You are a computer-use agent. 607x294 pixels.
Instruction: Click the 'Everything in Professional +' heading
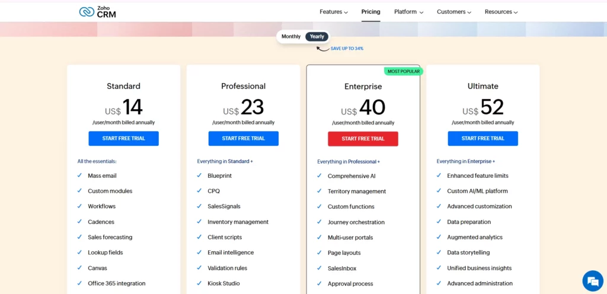click(349, 161)
